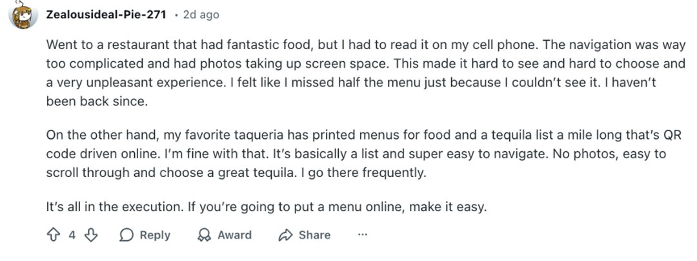This screenshot has width=697, height=261.
Task: Click the vote count number 4
Action: [72, 235]
